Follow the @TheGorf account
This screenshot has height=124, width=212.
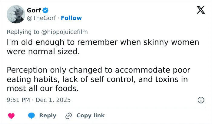click(x=71, y=18)
